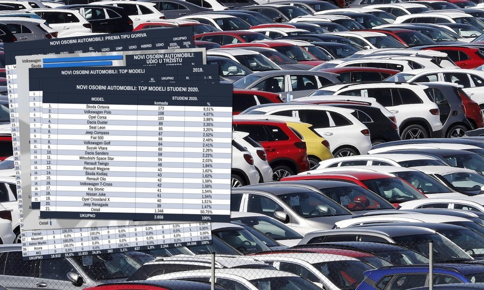This screenshot has height=290, width=484.
Task: Select the '2019.' header in the top models table behind
Action: [198, 70]
